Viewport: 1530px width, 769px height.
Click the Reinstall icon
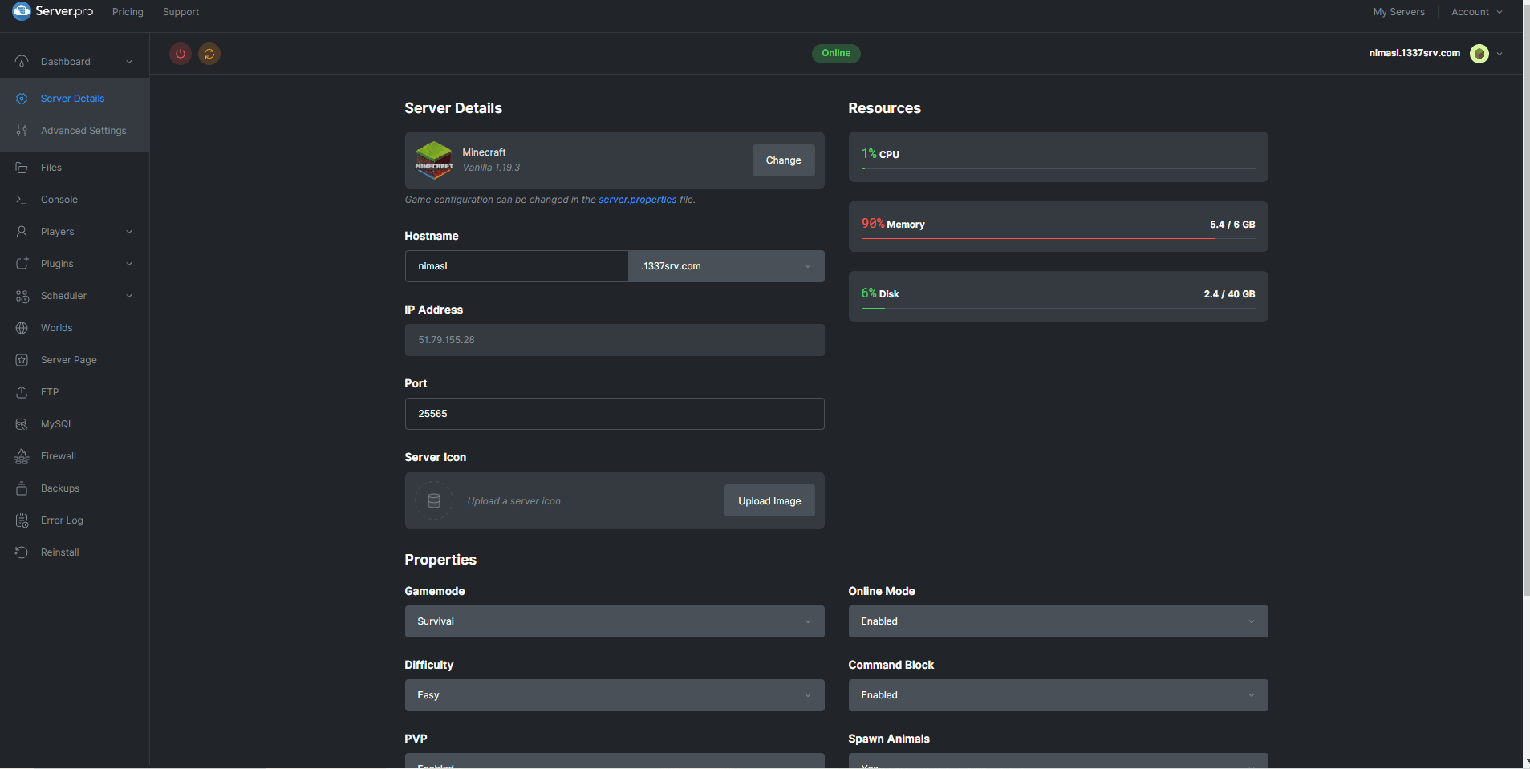22,552
